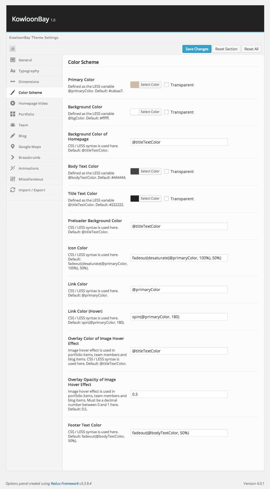Click the Google Maps pin icon
The image size is (270, 489).
coord(12,147)
